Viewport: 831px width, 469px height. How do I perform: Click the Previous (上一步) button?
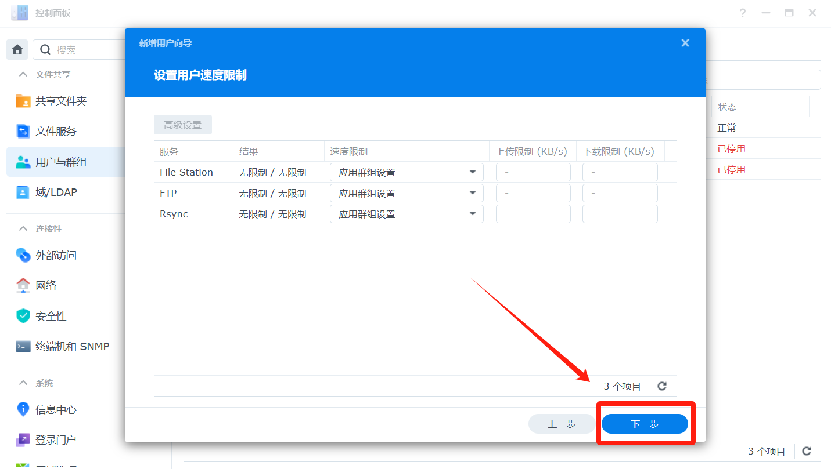(562, 424)
